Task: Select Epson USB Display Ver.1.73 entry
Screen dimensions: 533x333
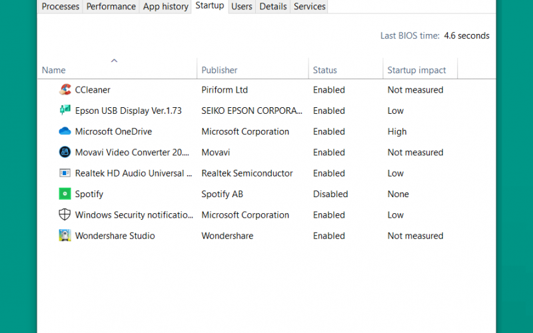Action: [128, 111]
